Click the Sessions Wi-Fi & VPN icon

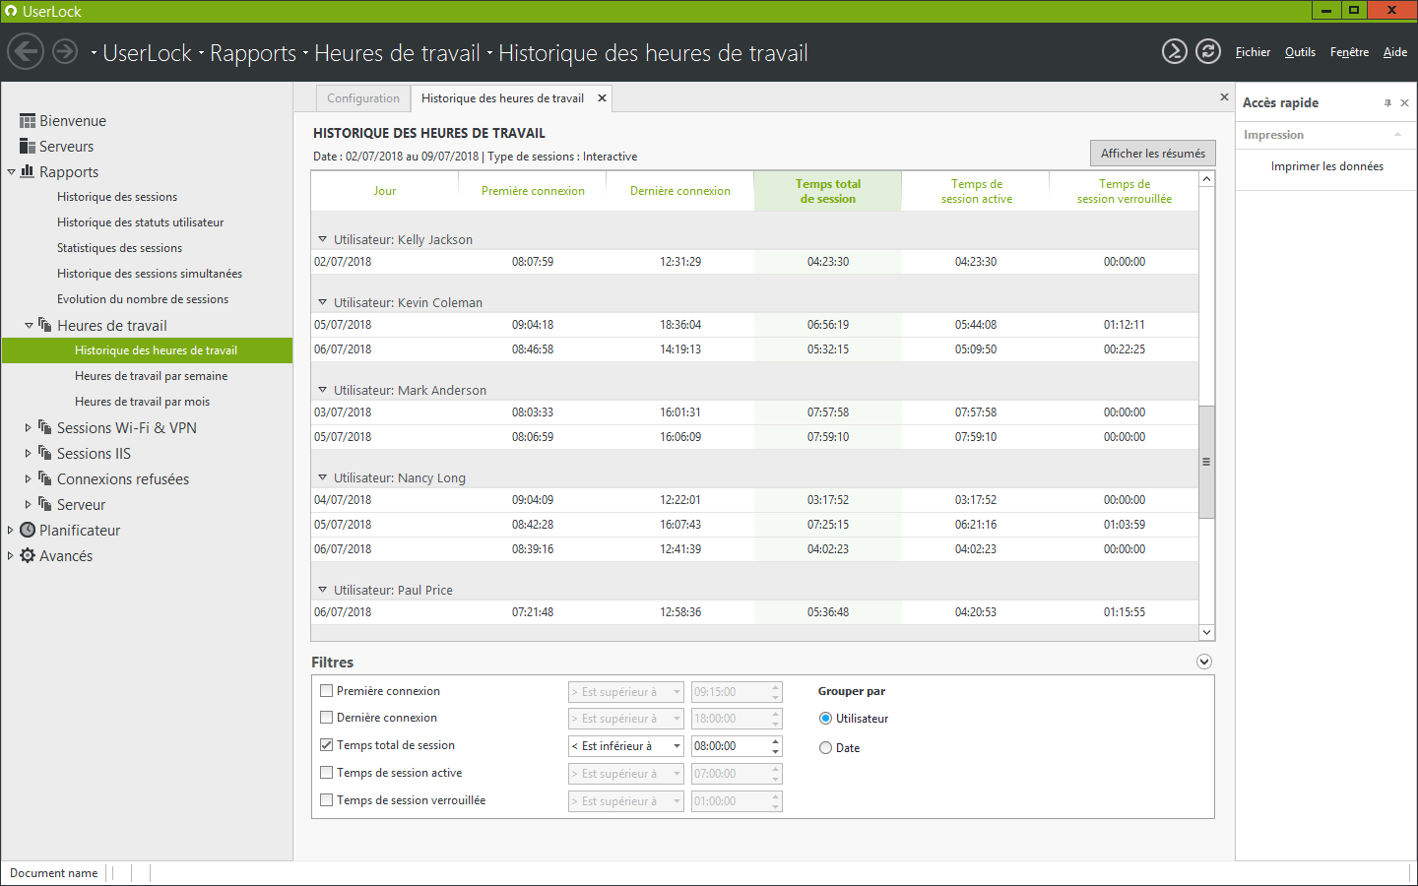click(45, 427)
